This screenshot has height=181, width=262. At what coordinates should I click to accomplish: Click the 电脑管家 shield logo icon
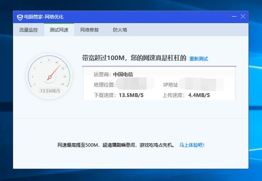pos(20,17)
